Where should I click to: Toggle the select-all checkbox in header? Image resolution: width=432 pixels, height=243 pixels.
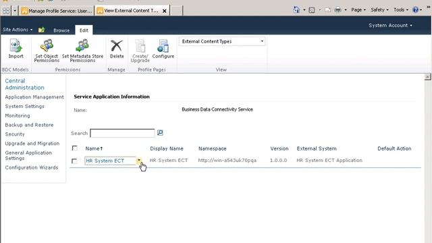(75, 148)
